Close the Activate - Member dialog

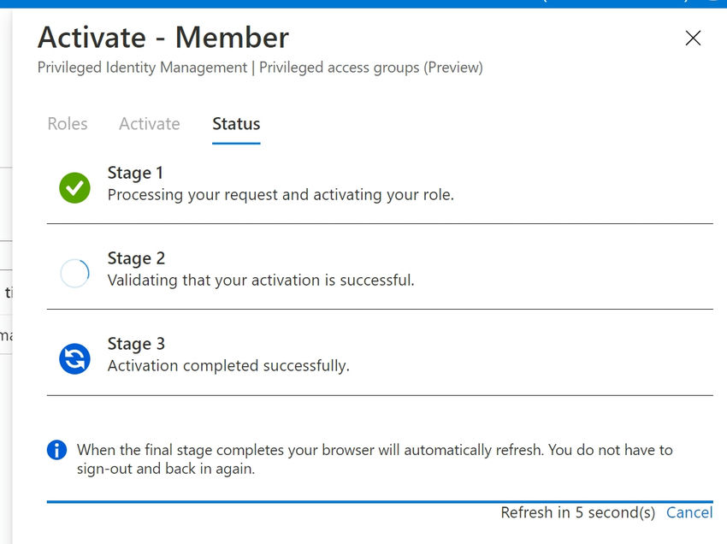693,38
